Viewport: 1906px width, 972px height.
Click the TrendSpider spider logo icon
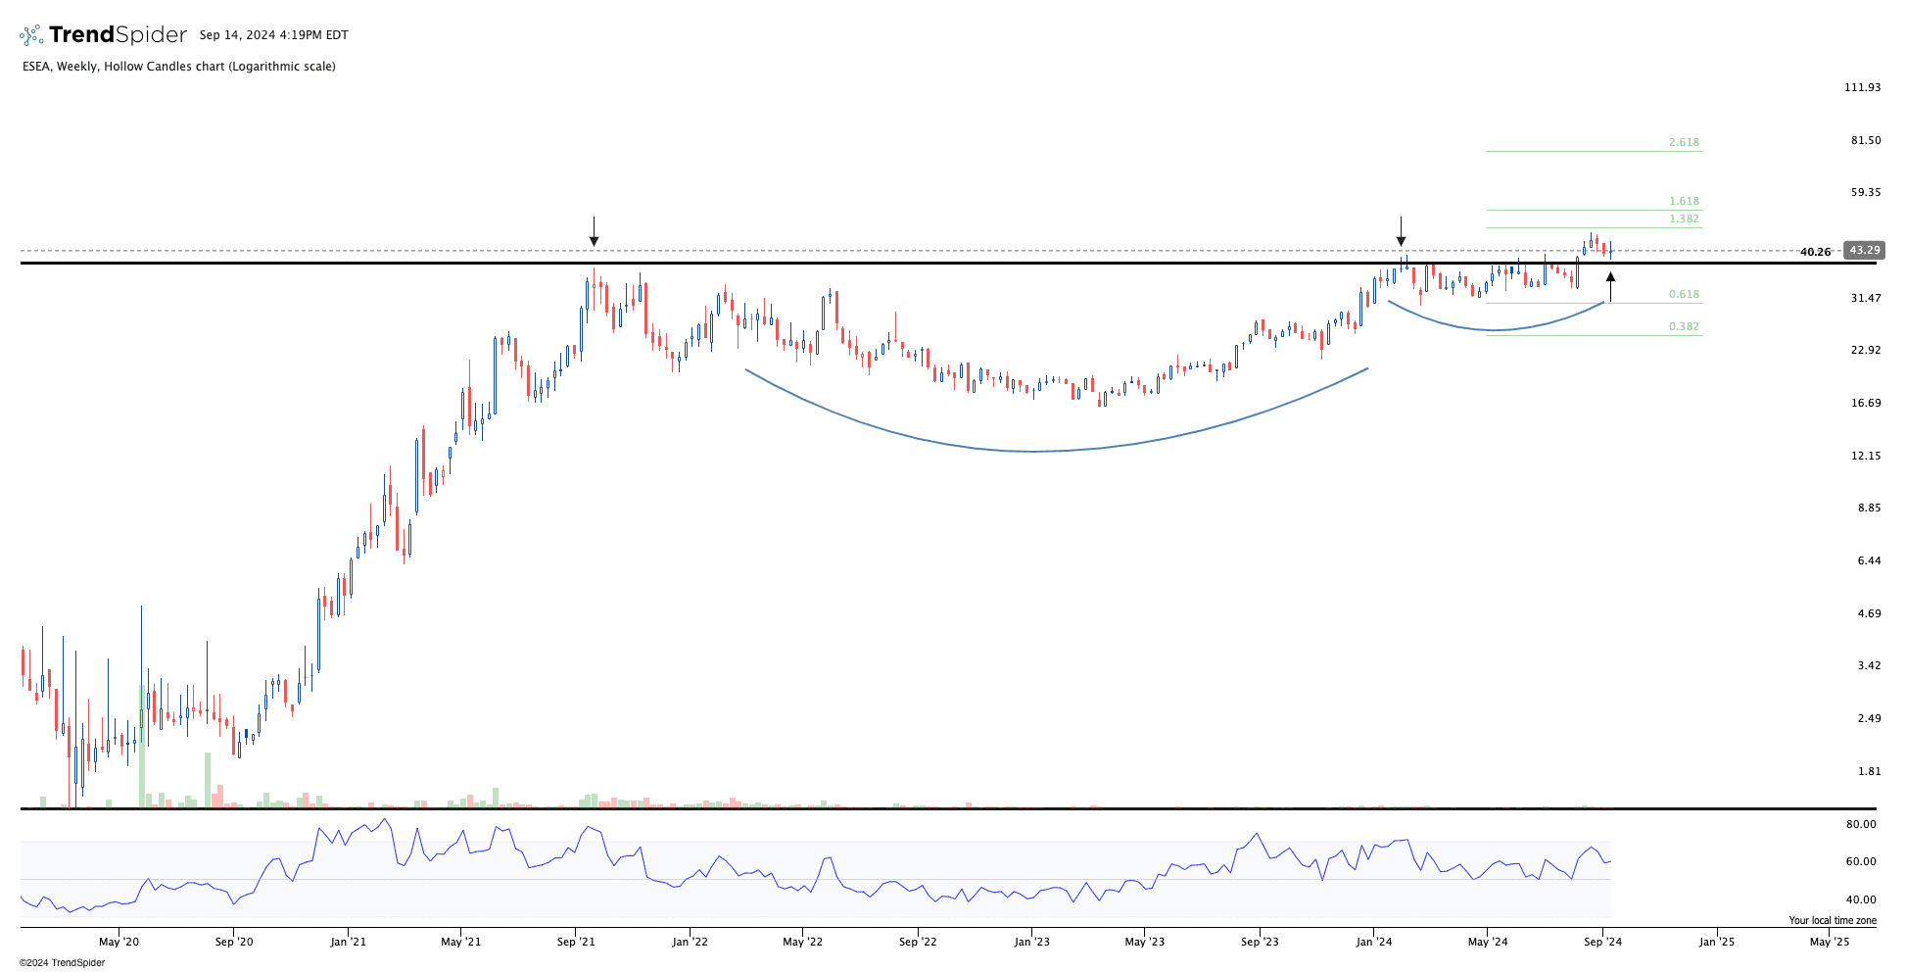(31, 35)
